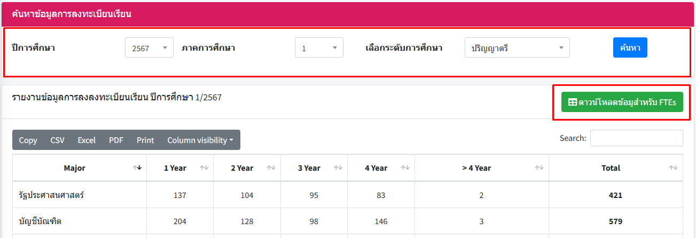Export the table as PDF
This screenshot has height=238, width=696.
[116, 140]
